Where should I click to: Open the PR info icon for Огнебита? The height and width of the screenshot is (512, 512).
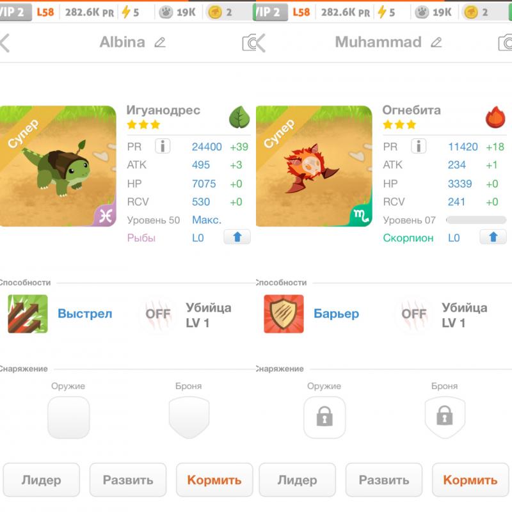point(419,146)
